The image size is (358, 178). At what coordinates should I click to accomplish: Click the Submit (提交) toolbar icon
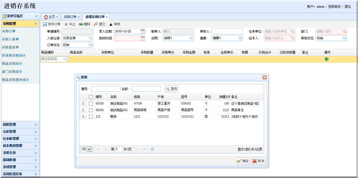pos(96,24)
